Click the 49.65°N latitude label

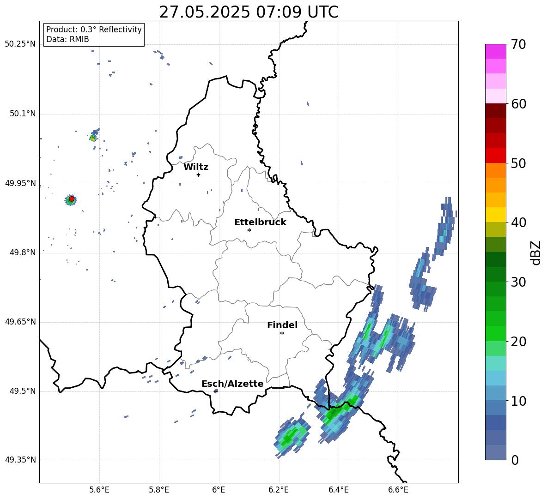coord(20,321)
